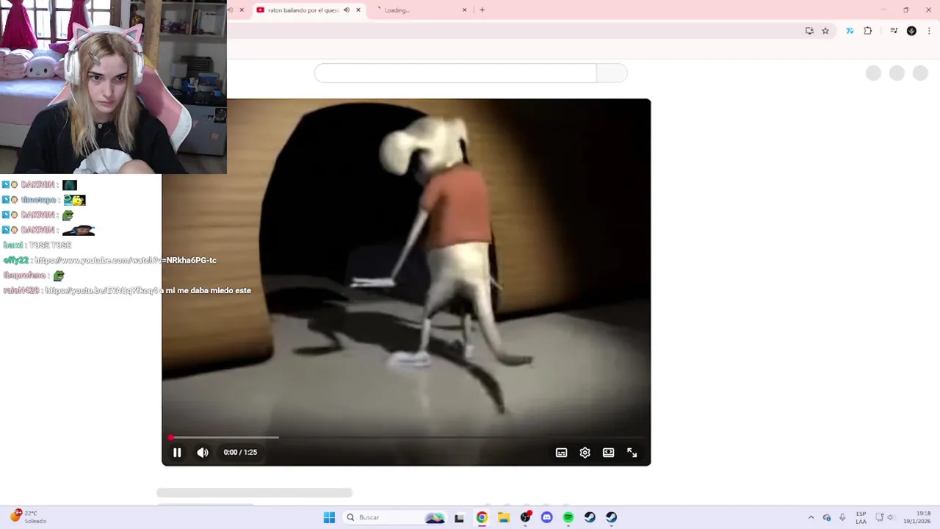This screenshot has height=529, width=940.
Task: Click the YouTube search button
Action: 612,73
